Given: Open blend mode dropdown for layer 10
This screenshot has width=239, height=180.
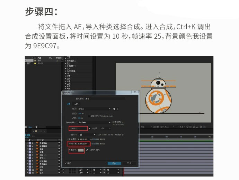Looking at the screenshot, I should 83,170.
